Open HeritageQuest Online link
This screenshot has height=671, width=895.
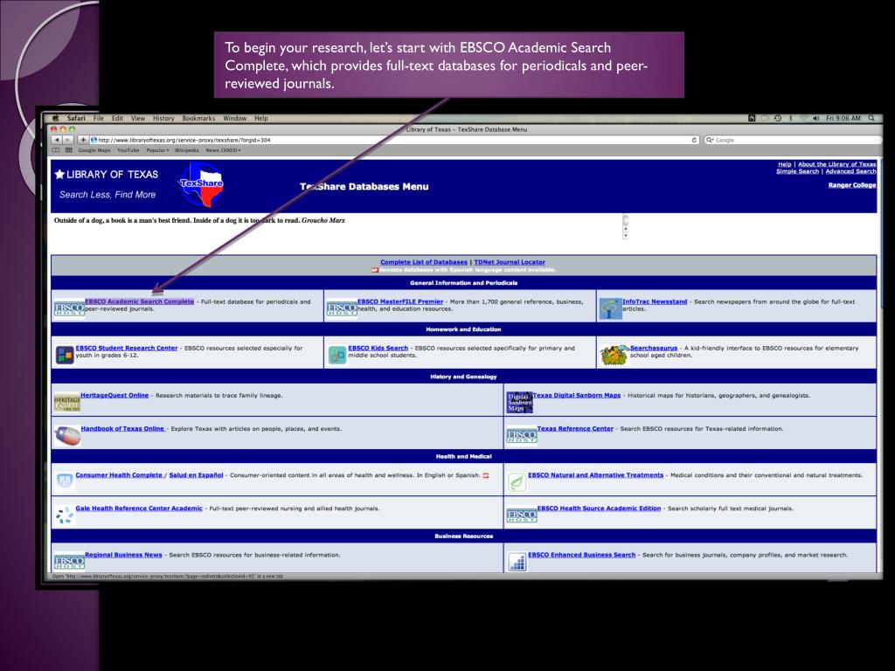tap(114, 395)
